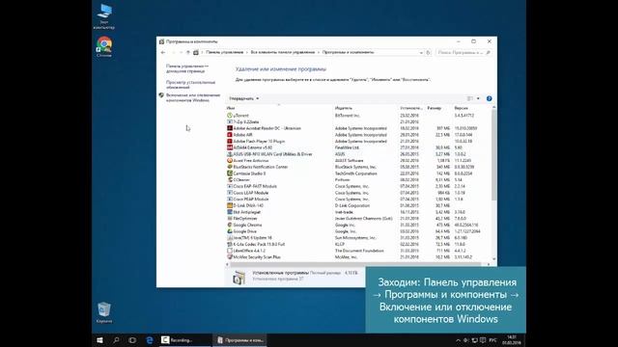Image resolution: width=618 pixels, height=347 pixels.
Task: Open the Recycle Bin desktop icon
Action: [x=104, y=312]
